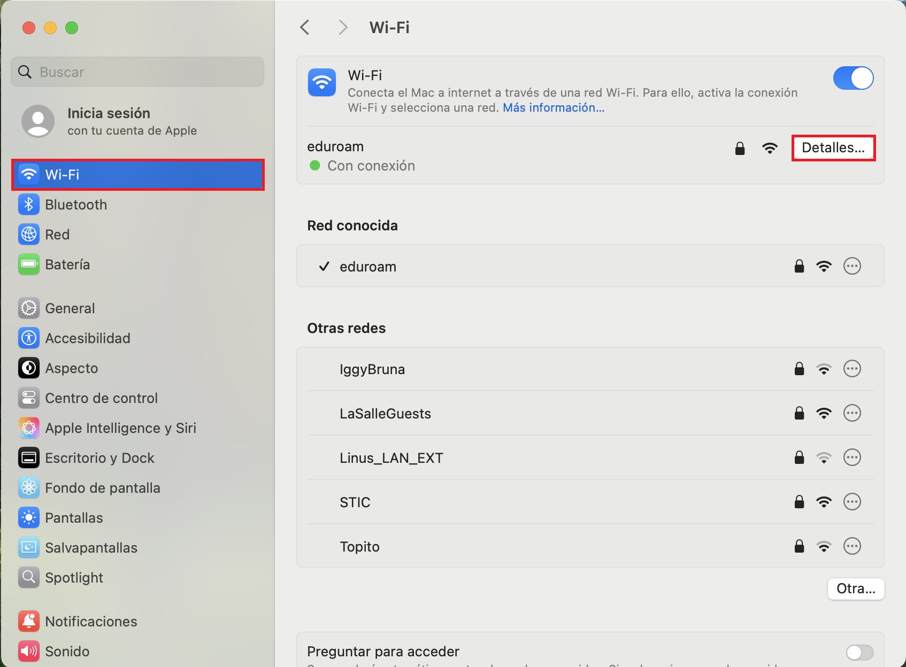Open Centro de control settings
This screenshot has height=667, width=906.
[101, 398]
